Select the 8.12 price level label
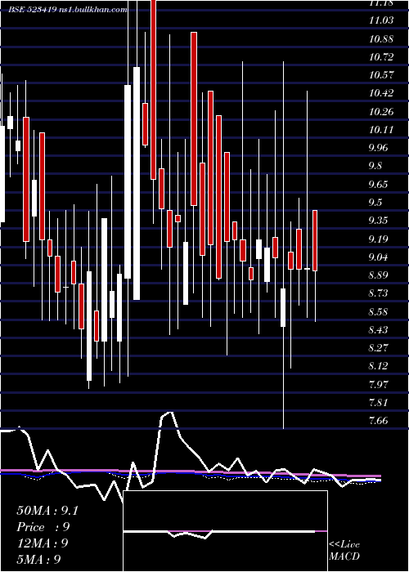Image resolution: width=409 pixels, height=572 pixels. point(380,366)
